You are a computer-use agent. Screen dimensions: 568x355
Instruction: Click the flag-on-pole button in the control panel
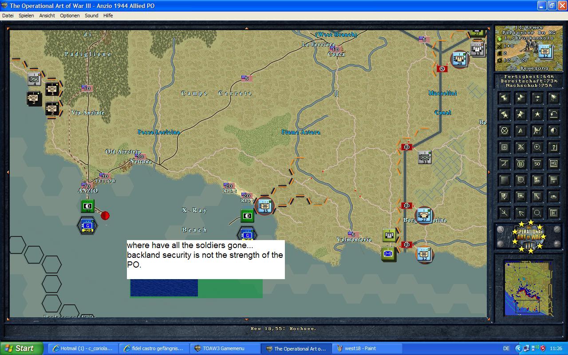tap(553, 98)
